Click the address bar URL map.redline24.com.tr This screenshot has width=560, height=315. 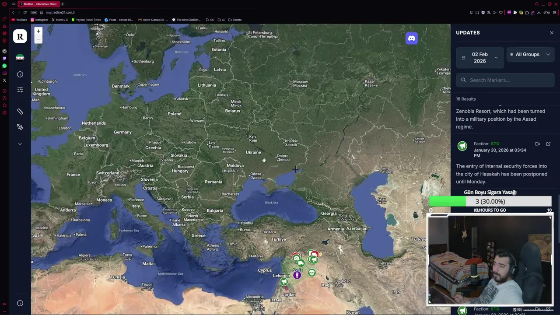[x=60, y=12]
